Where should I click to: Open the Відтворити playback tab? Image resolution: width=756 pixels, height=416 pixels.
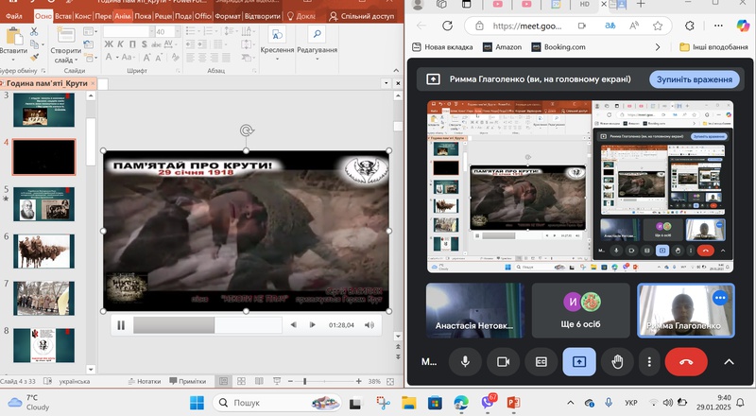[263, 16]
